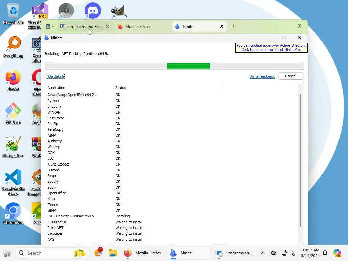
Task: Launch Visual Studio Code desktop shortcut
Action: (x=13, y=182)
